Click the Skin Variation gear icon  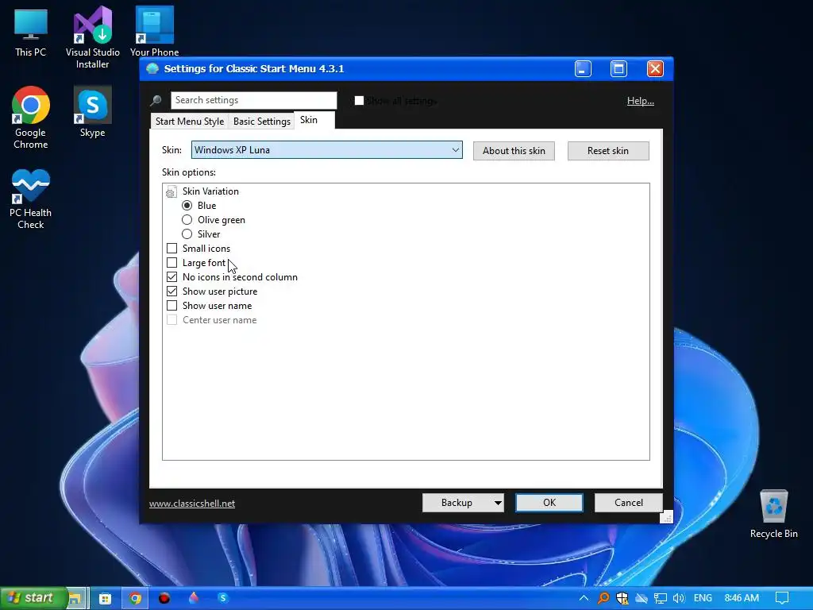(x=171, y=191)
